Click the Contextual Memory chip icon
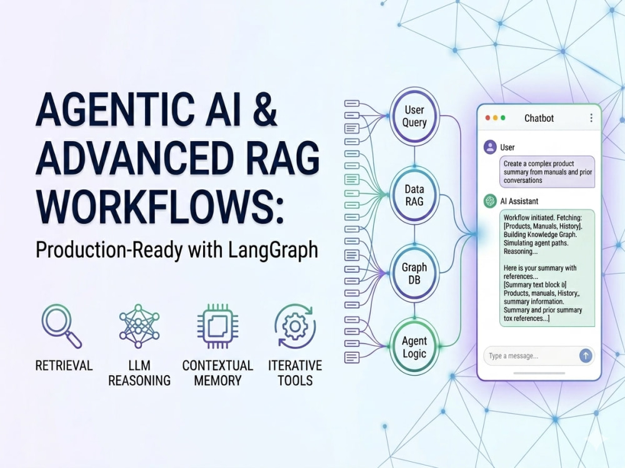This screenshot has height=468, width=625. pyautogui.click(x=217, y=326)
